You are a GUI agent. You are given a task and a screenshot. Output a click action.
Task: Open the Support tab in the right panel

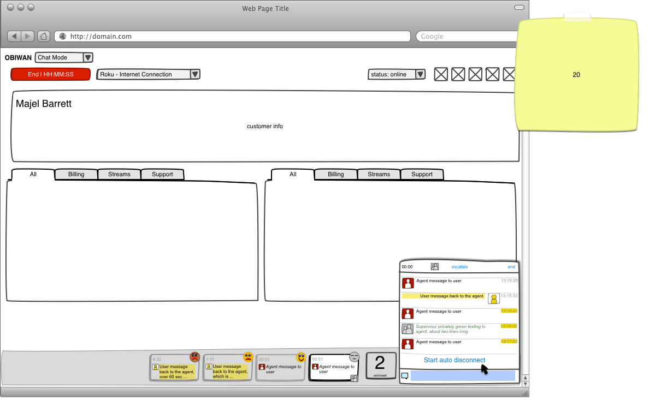(x=422, y=175)
